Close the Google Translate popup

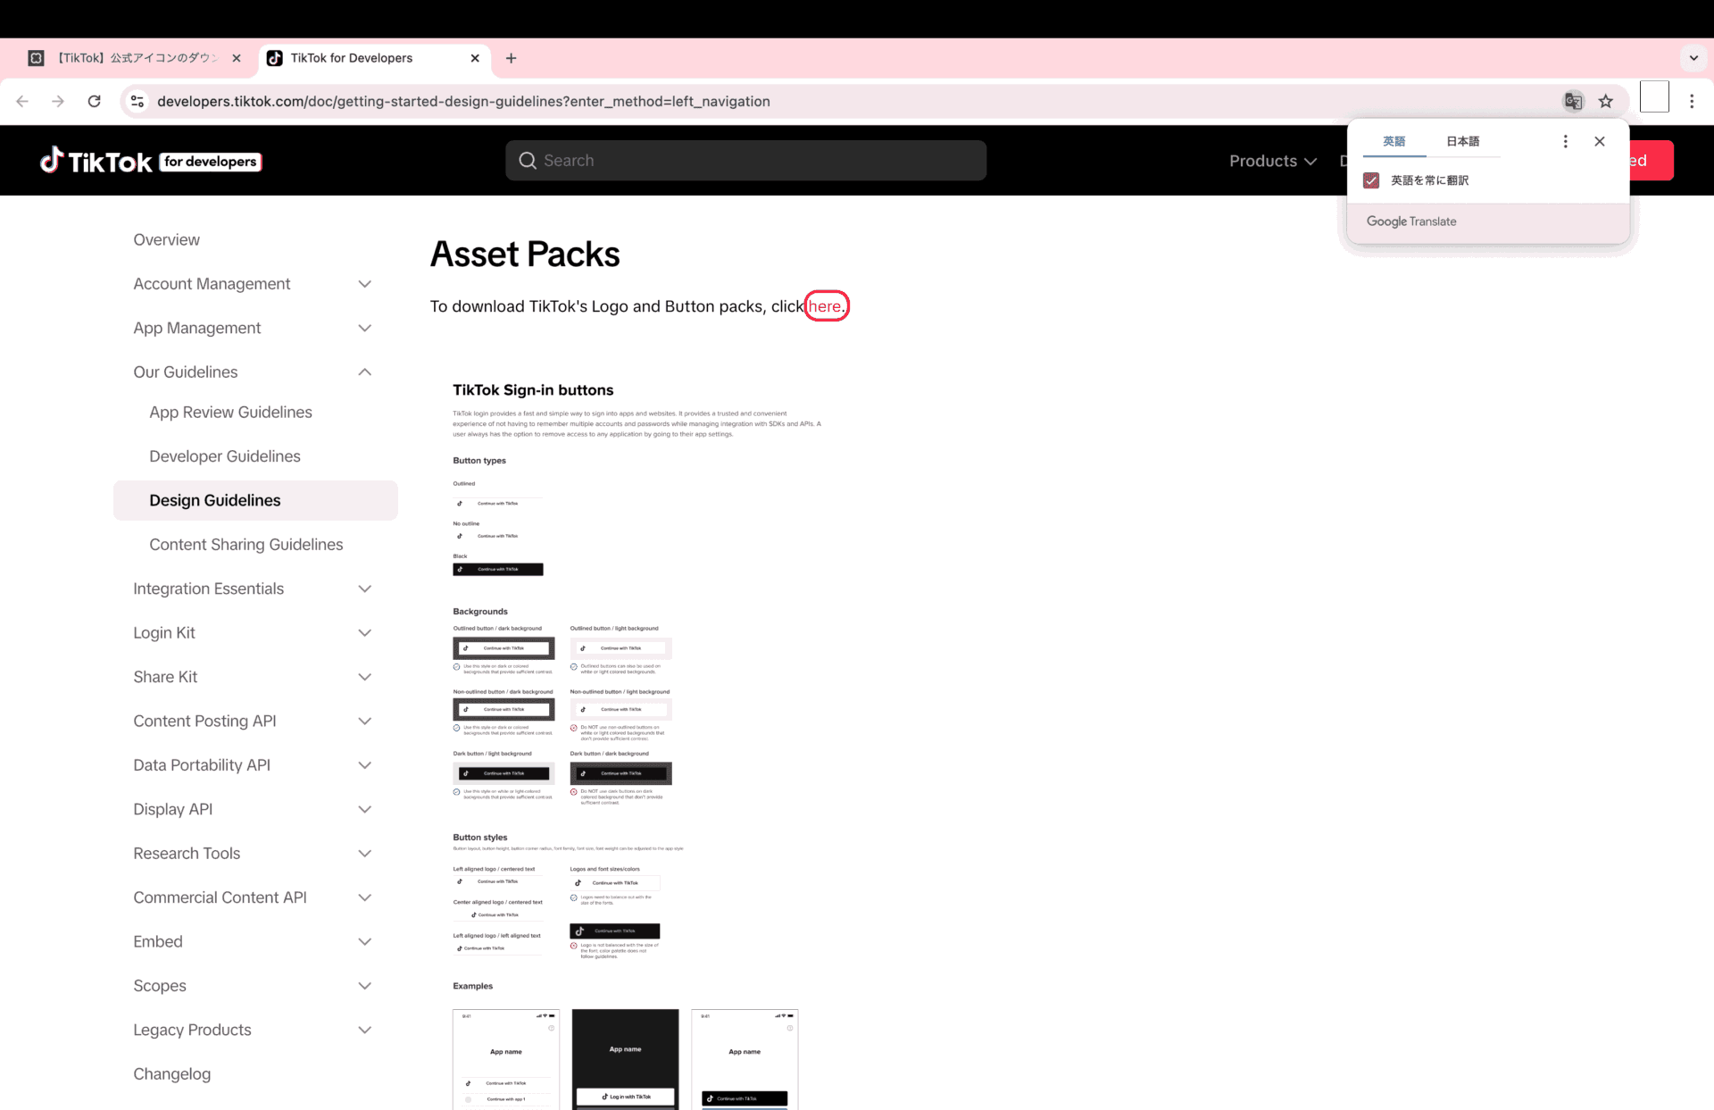(1600, 141)
